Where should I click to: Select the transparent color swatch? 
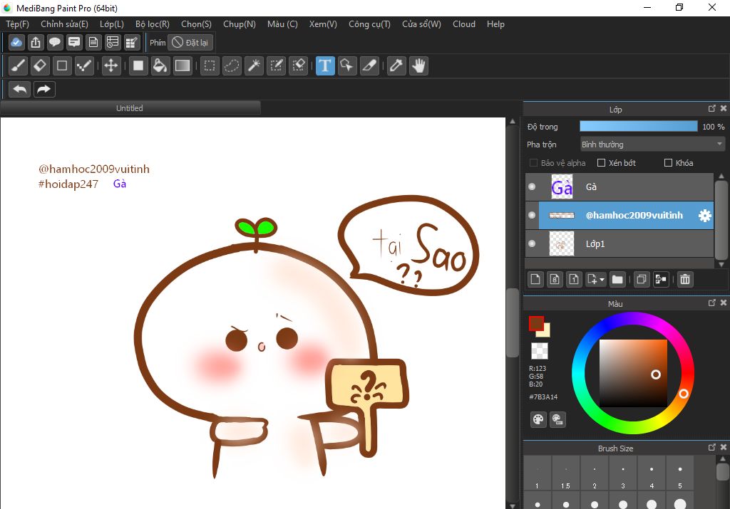(540, 351)
